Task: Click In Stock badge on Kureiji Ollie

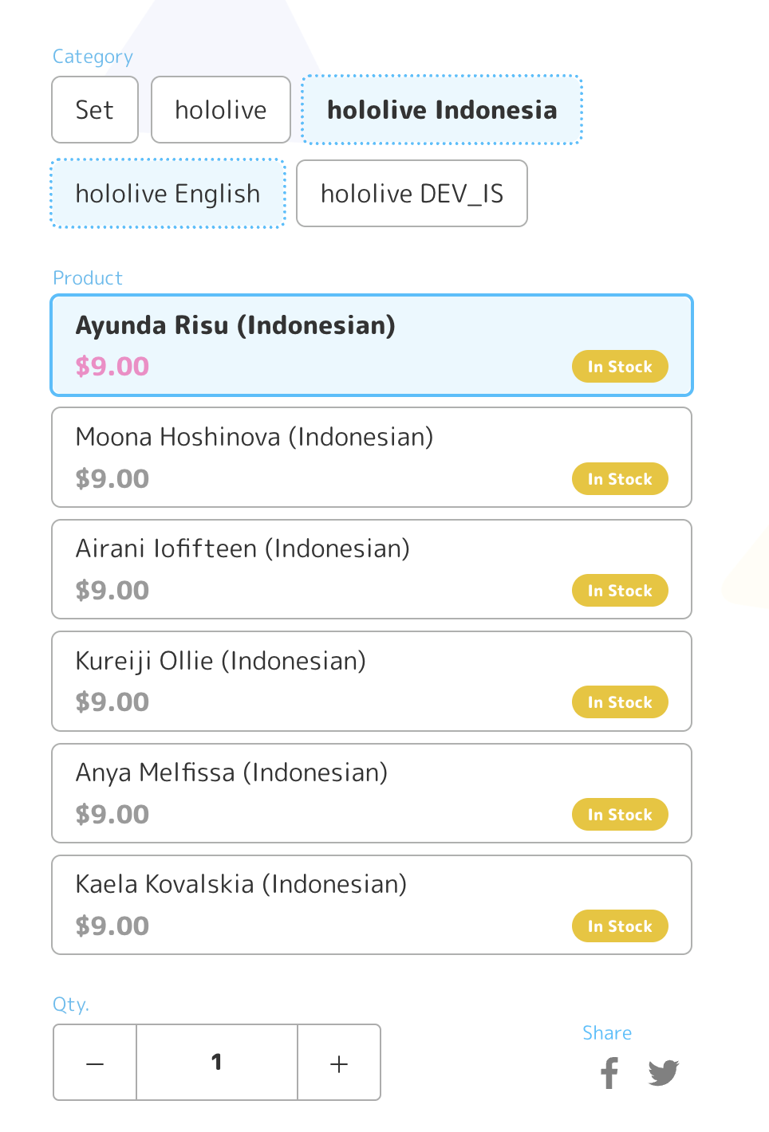Action: click(620, 702)
